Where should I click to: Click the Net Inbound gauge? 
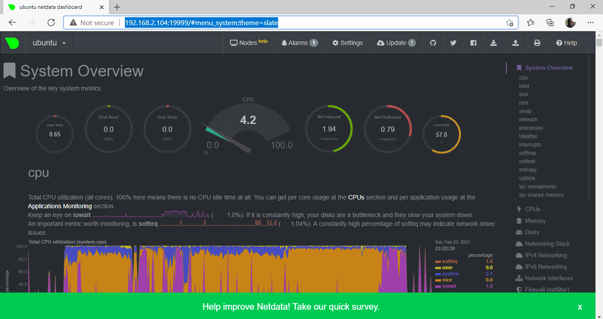click(x=329, y=129)
